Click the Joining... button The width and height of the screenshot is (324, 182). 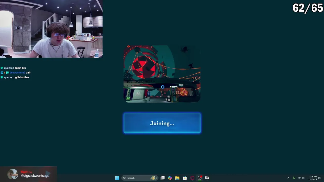coord(162,123)
